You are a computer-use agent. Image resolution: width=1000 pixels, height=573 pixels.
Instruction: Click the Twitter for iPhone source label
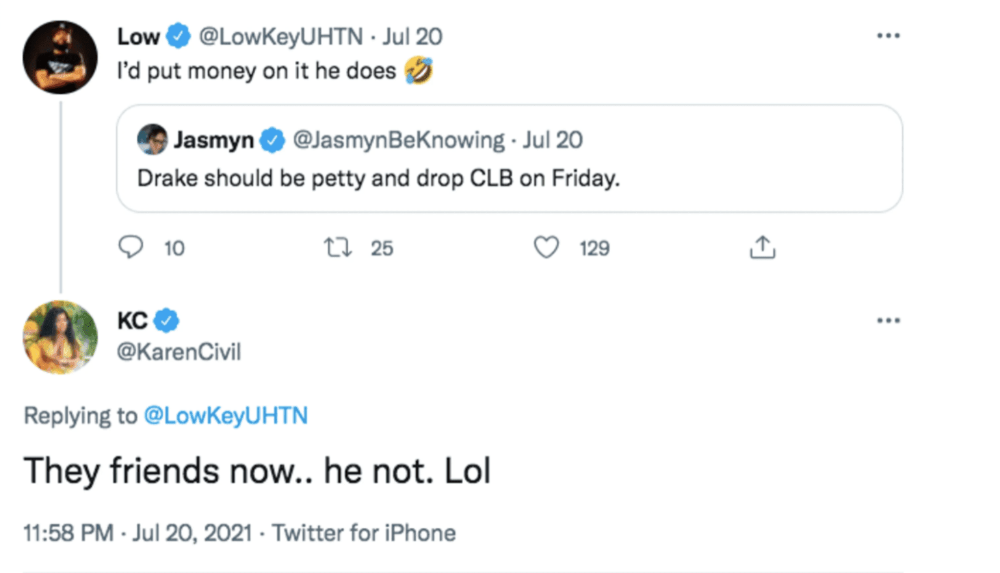(x=364, y=533)
